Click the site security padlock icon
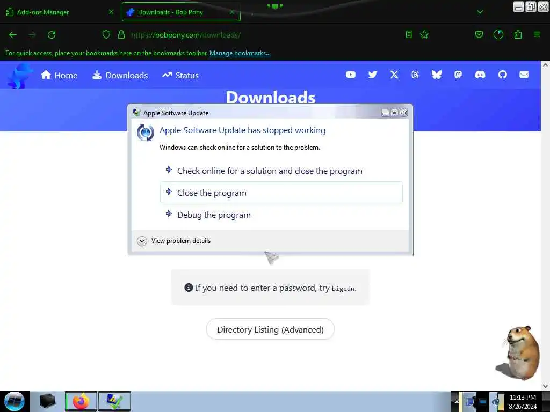The width and height of the screenshot is (550, 412). pyautogui.click(x=121, y=34)
